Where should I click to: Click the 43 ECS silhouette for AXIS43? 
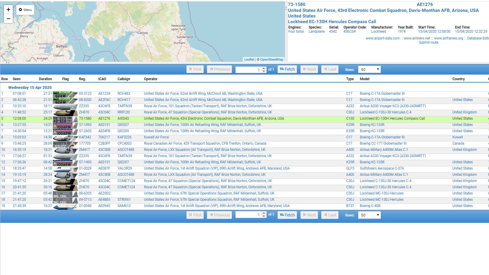point(65,119)
